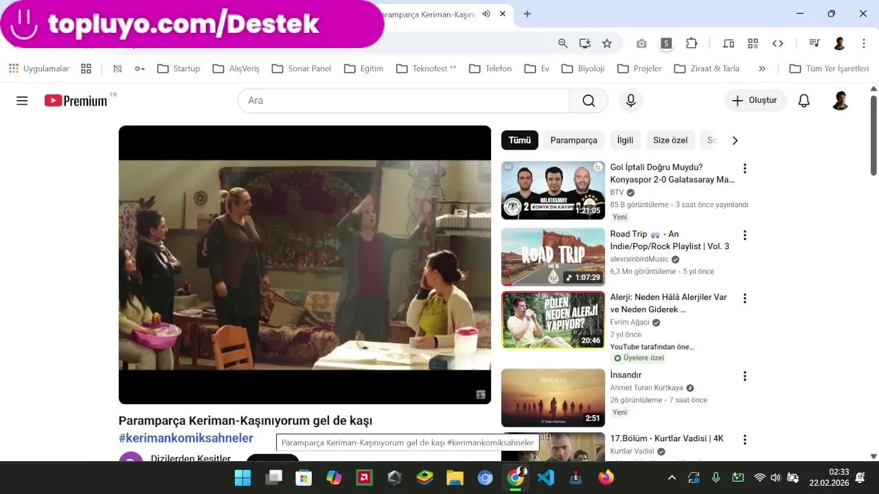
Task: Click the camera extension icon
Action: pos(641,43)
